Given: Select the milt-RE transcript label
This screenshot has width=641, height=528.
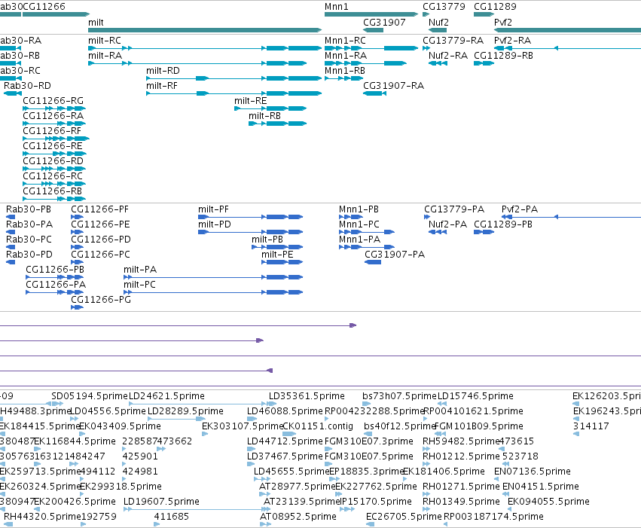Looking at the screenshot, I should 250,101.
